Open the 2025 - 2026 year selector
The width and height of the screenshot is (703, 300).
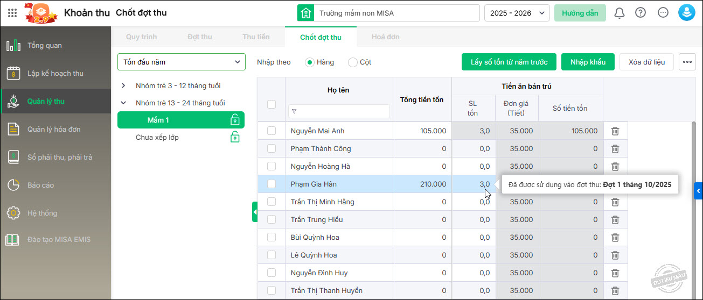tap(517, 13)
